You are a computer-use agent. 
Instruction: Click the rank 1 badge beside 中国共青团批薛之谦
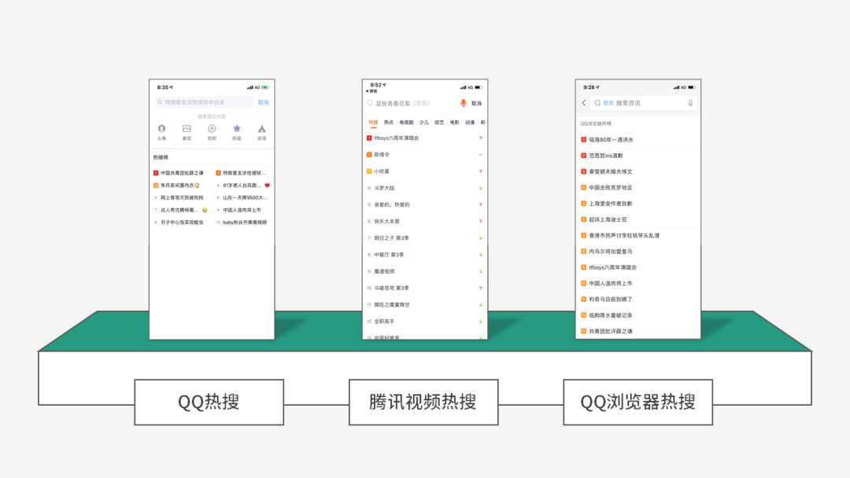156,173
